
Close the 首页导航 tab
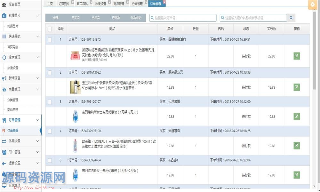click(91, 2)
